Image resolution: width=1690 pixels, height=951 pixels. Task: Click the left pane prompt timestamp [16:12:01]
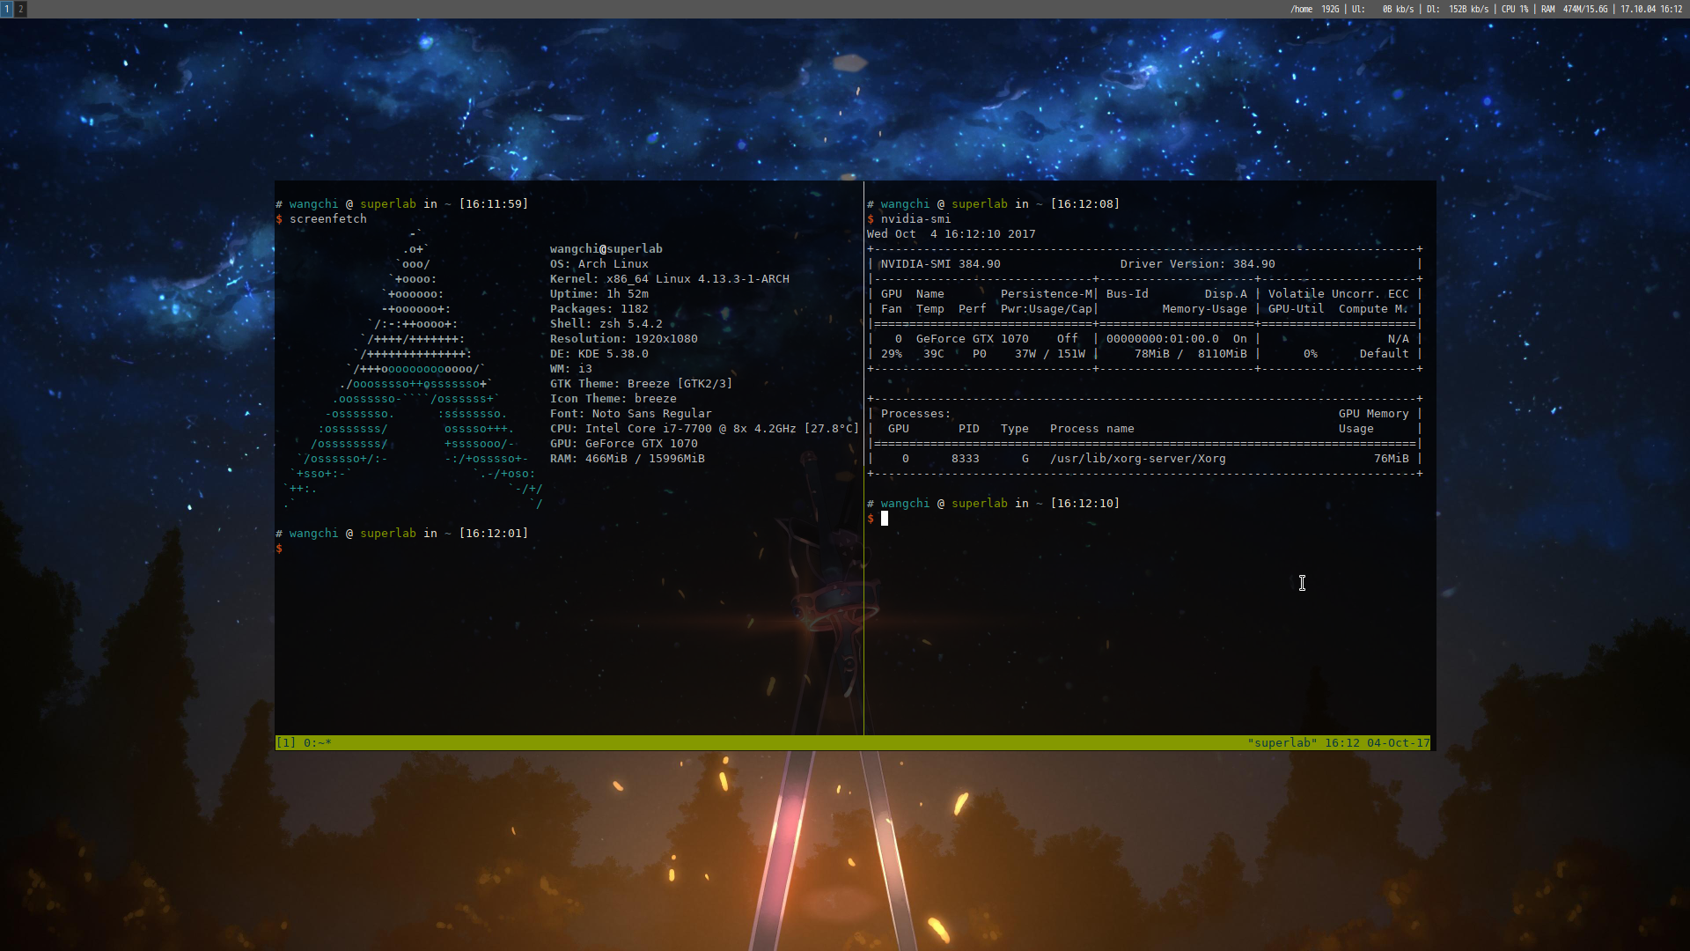[493, 534]
